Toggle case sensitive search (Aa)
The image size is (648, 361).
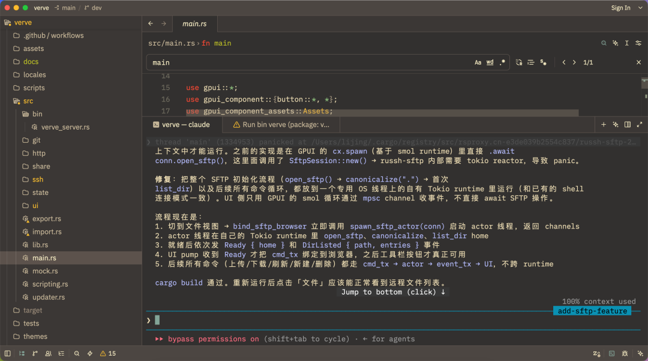478,62
